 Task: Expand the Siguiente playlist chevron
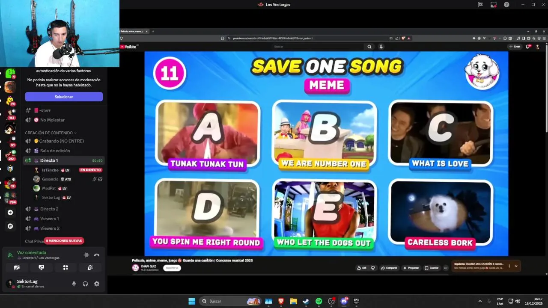click(x=516, y=266)
